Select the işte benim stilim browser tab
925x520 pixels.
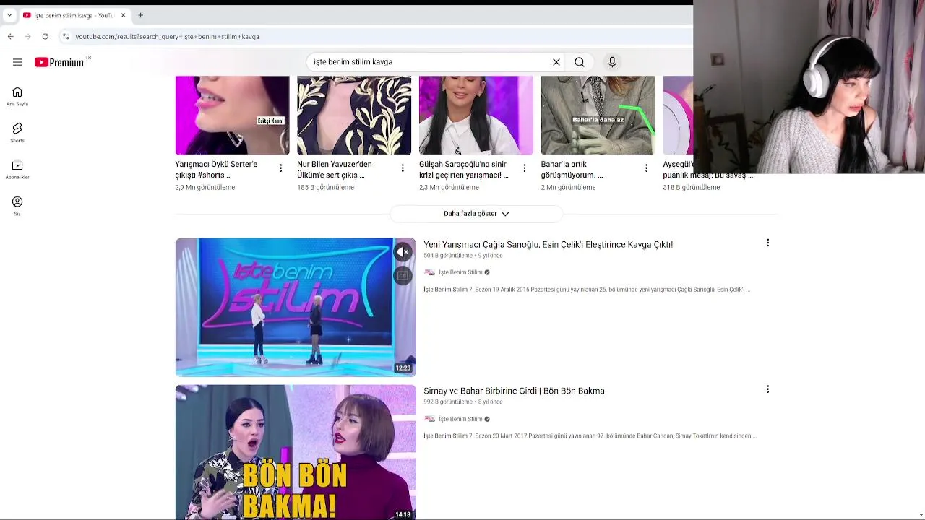click(74, 15)
